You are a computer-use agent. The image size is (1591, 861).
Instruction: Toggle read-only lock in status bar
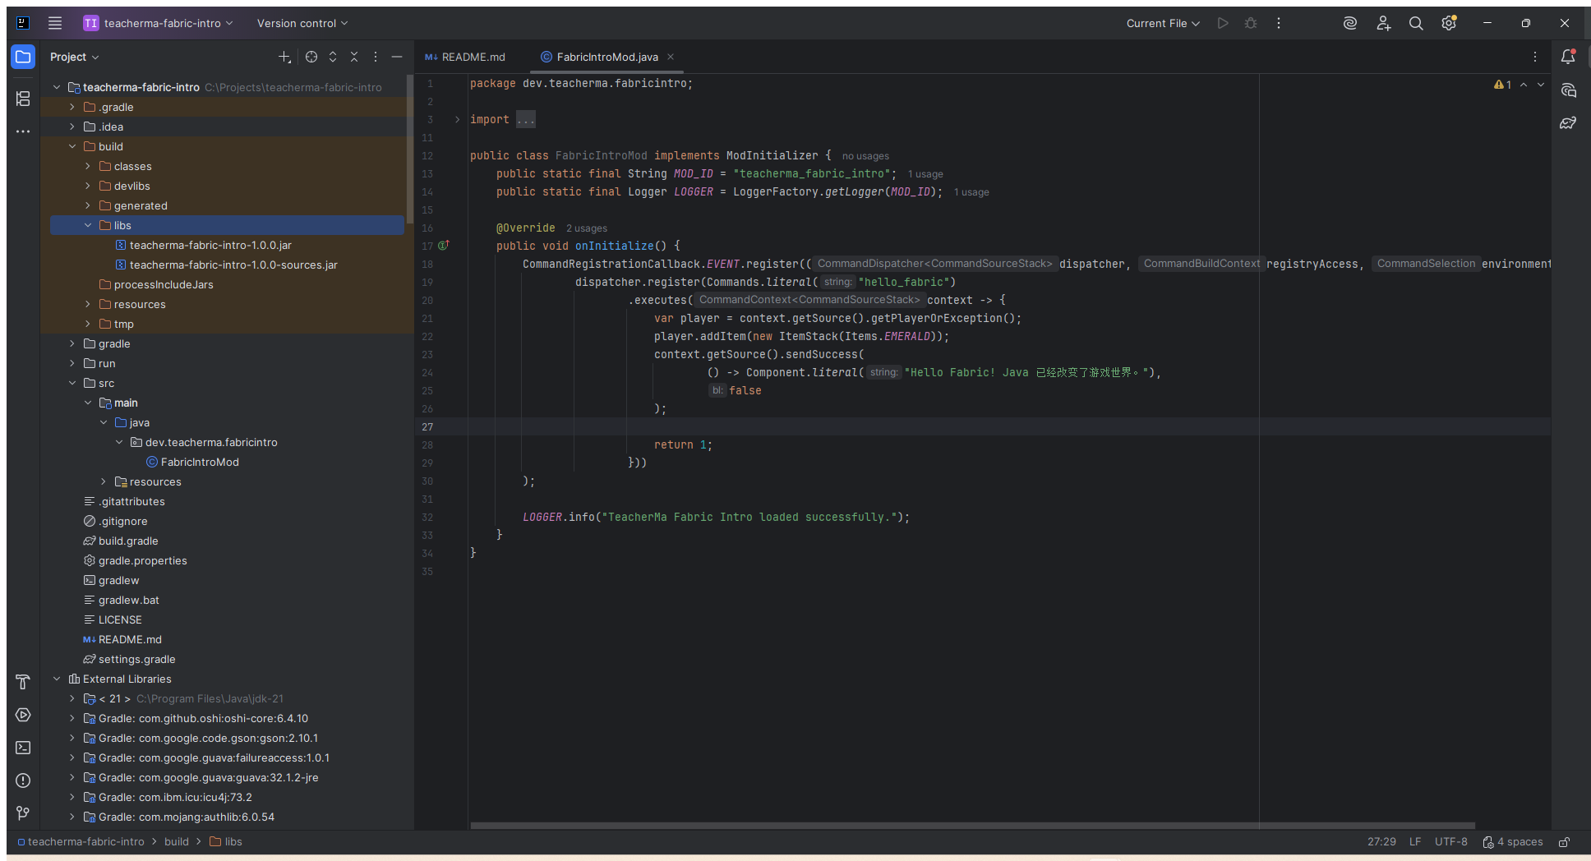coord(1565,842)
